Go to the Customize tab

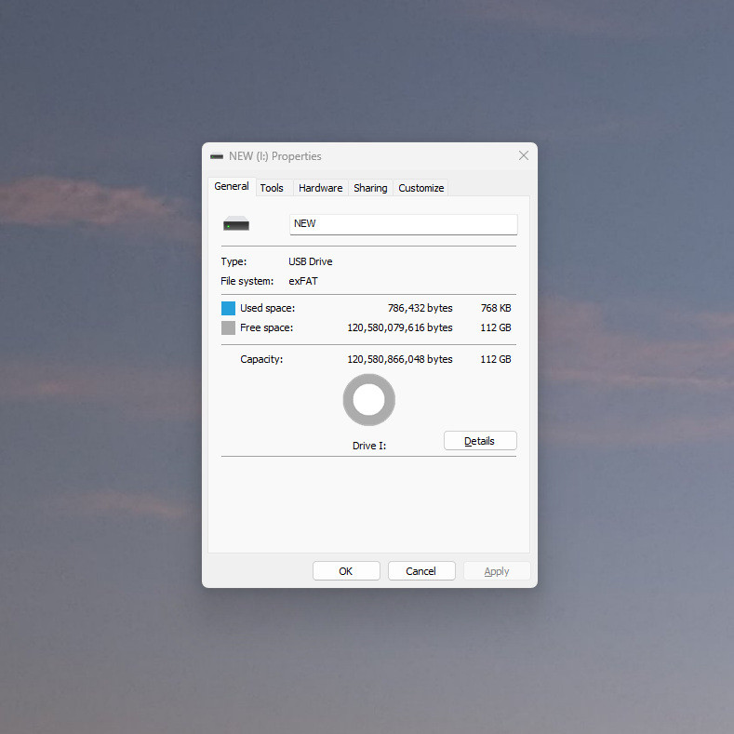(x=420, y=188)
